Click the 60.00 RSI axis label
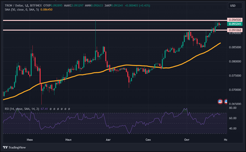This screenshot has width=246, height=152. pos(233,118)
